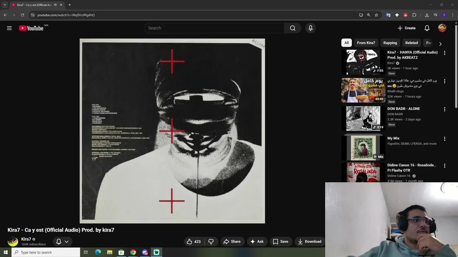Start voice search with microphone icon
The image size is (458, 257).
(310, 28)
